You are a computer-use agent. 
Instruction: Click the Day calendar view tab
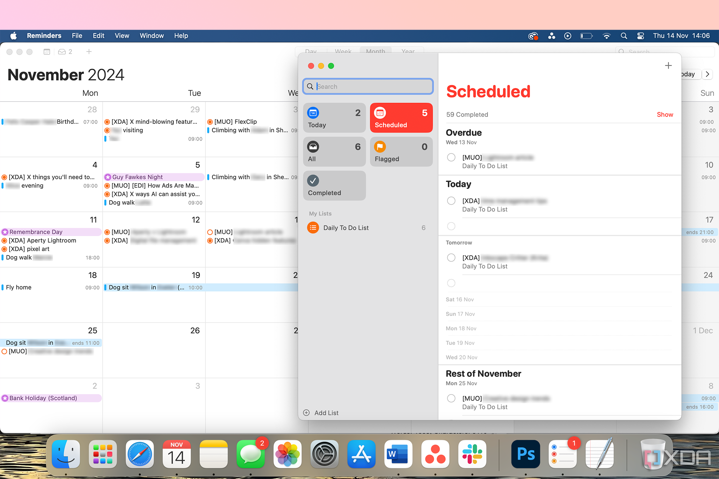pos(311,51)
